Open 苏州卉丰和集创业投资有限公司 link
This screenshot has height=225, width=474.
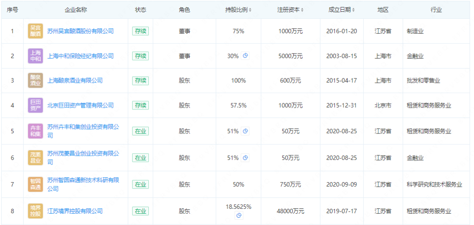coord(83,131)
